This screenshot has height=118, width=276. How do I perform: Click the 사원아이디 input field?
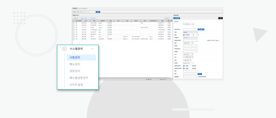pyautogui.click(x=190, y=29)
